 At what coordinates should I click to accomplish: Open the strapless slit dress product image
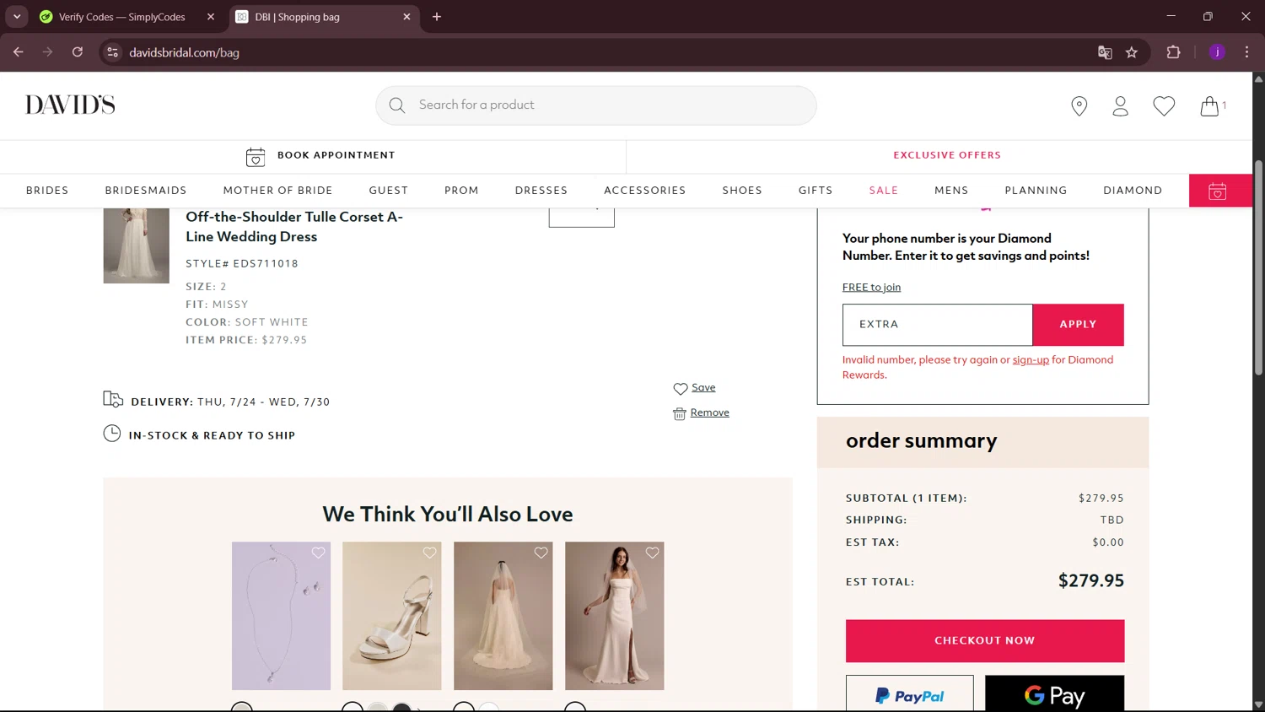614,616
